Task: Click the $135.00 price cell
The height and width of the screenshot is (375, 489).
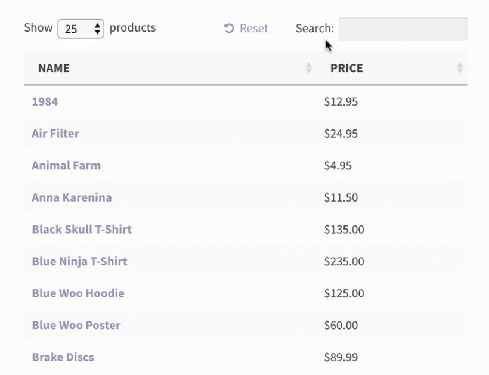Action: (344, 230)
